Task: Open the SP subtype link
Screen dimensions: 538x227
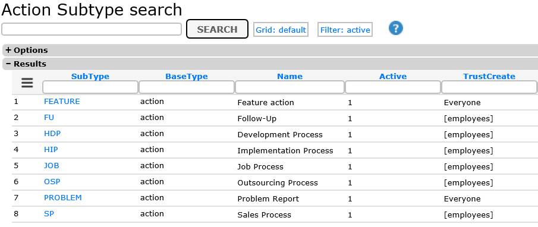Action: pos(49,214)
